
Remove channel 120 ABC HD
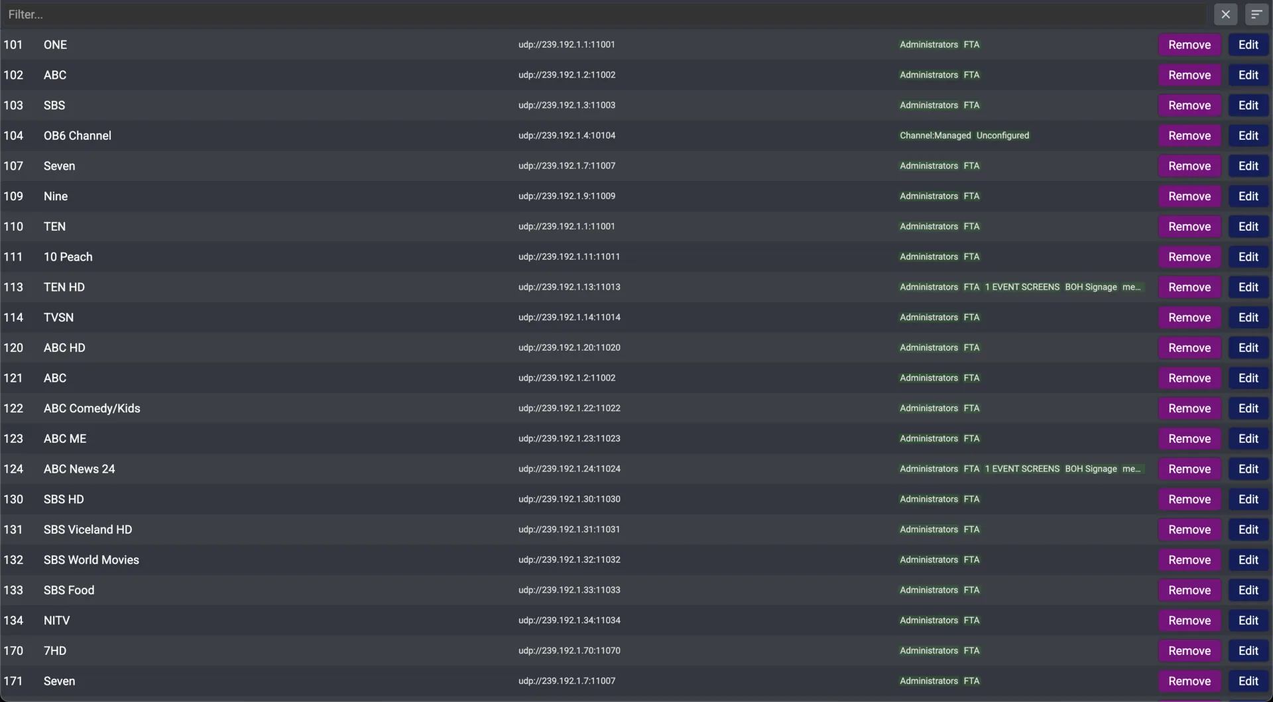1189,347
